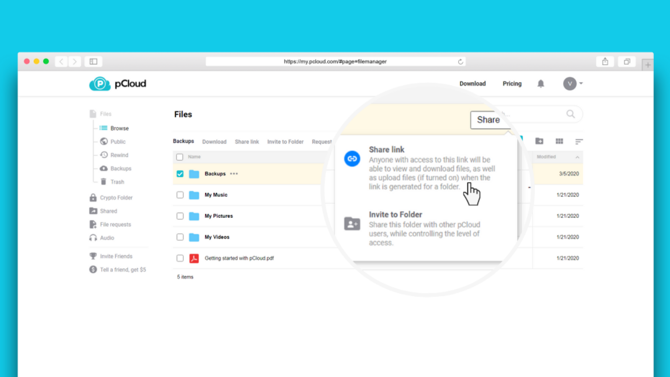Click the Modified column header

[x=546, y=157]
